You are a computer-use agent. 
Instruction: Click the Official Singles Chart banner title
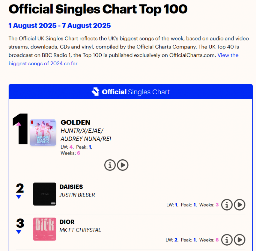pyautogui.click(x=136, y=92)
